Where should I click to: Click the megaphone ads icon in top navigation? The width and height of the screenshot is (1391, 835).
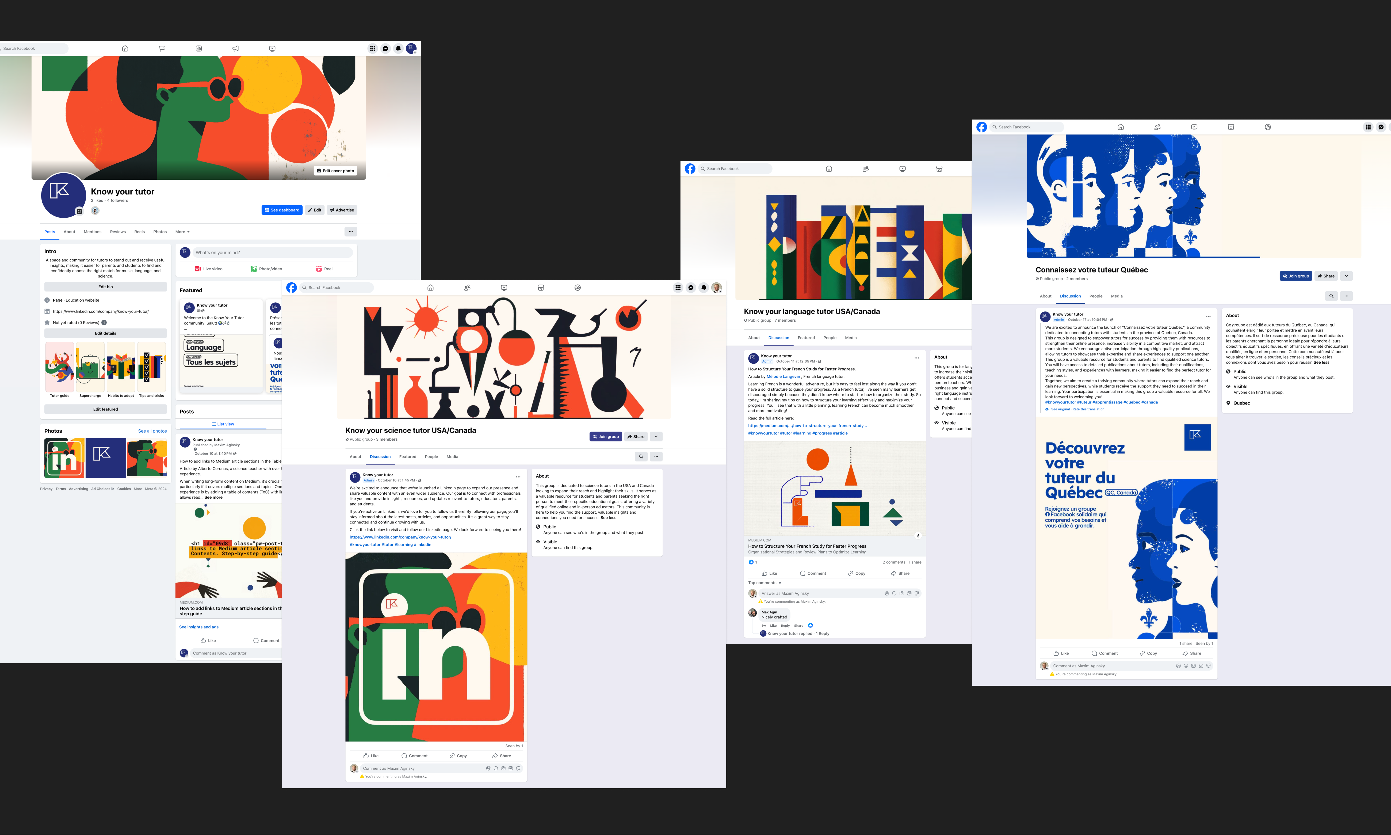235,48
